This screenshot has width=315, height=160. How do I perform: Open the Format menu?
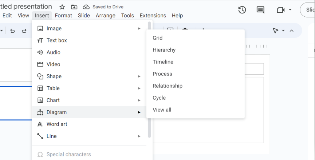pos(63,16)
